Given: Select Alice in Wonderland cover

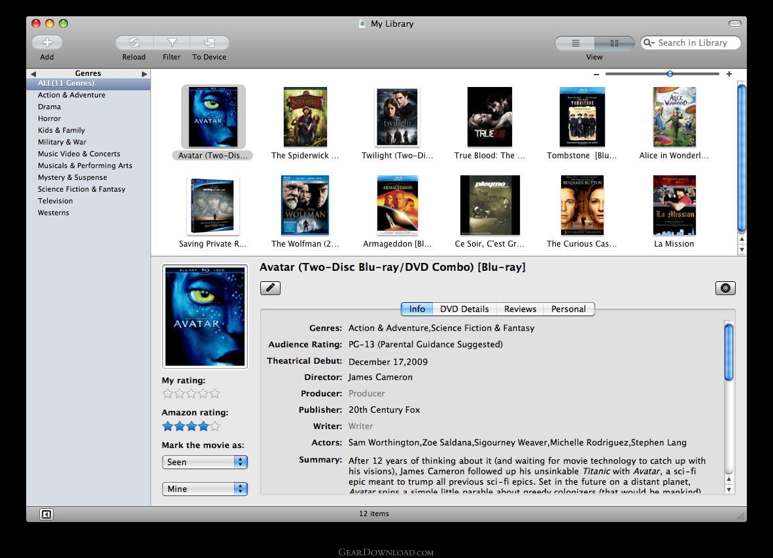Looking at the screenshot, I should click(x=674, y=117).
